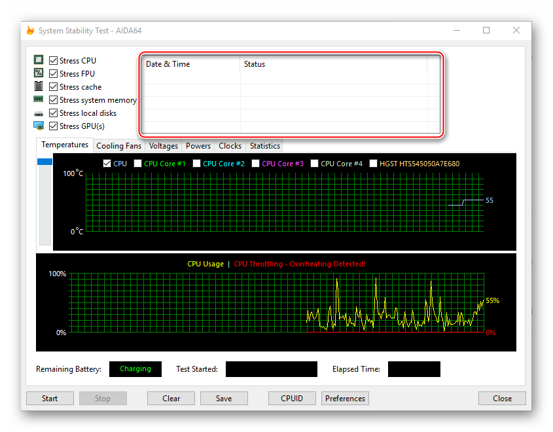Click the RAM module icon beside Stress system memory

pyautogui.click(x=39, y=99)
